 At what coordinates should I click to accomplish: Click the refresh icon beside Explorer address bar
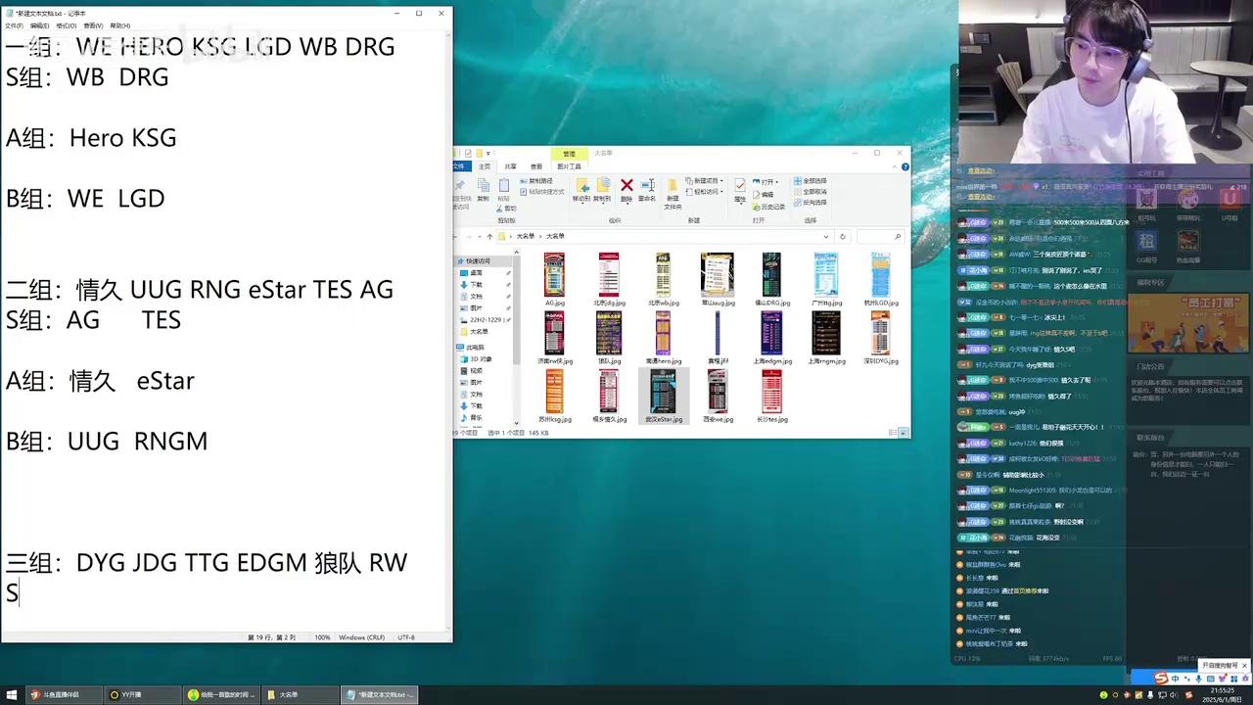coord(842,236)
